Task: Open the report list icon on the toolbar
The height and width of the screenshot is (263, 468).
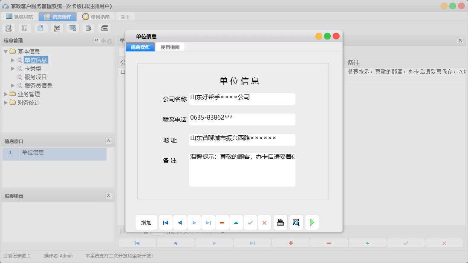Action: [24, 28]
